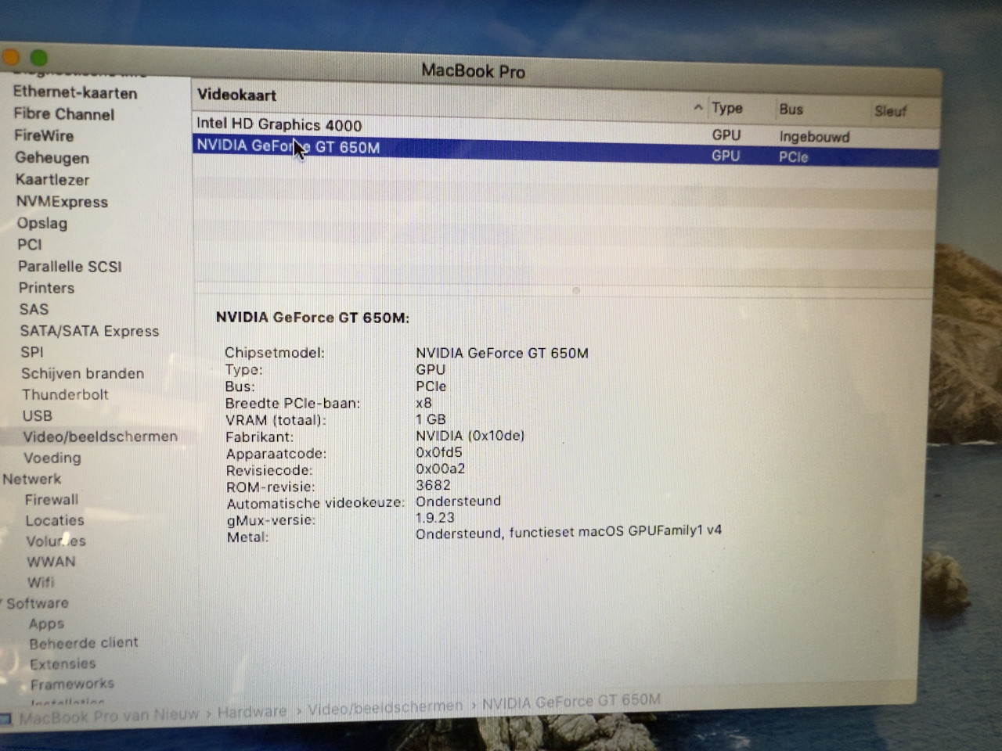Collapse the Netwerk group
This screenshot has height=751, width=1002.
(31, 479)
